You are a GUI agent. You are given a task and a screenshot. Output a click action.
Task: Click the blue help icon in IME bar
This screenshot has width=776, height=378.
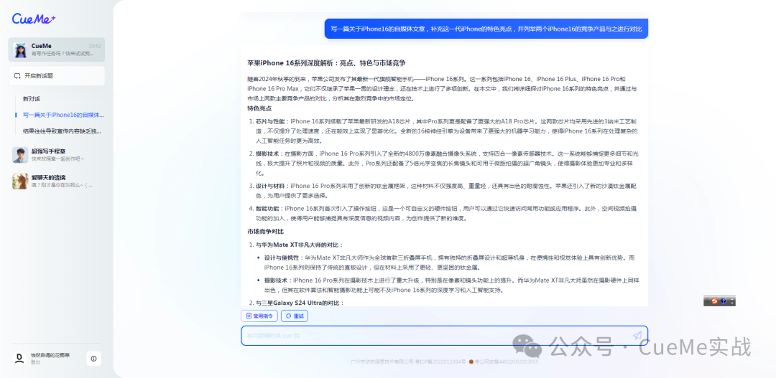(x=723, y=301)
